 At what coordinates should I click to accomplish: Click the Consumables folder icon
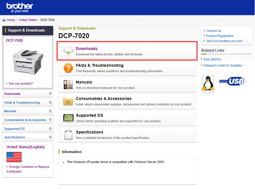68,102
